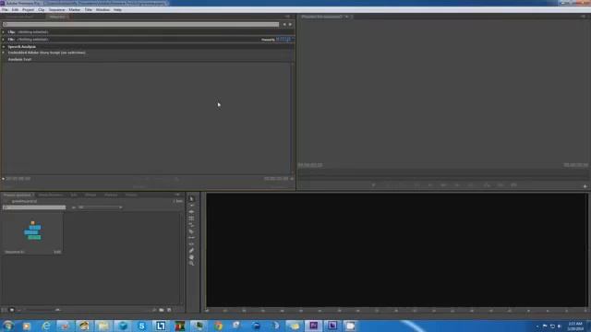Image resolution: width=591 pixels, height=332 pixels.
Task: Open the Title menu
Action: click(89, 10)
